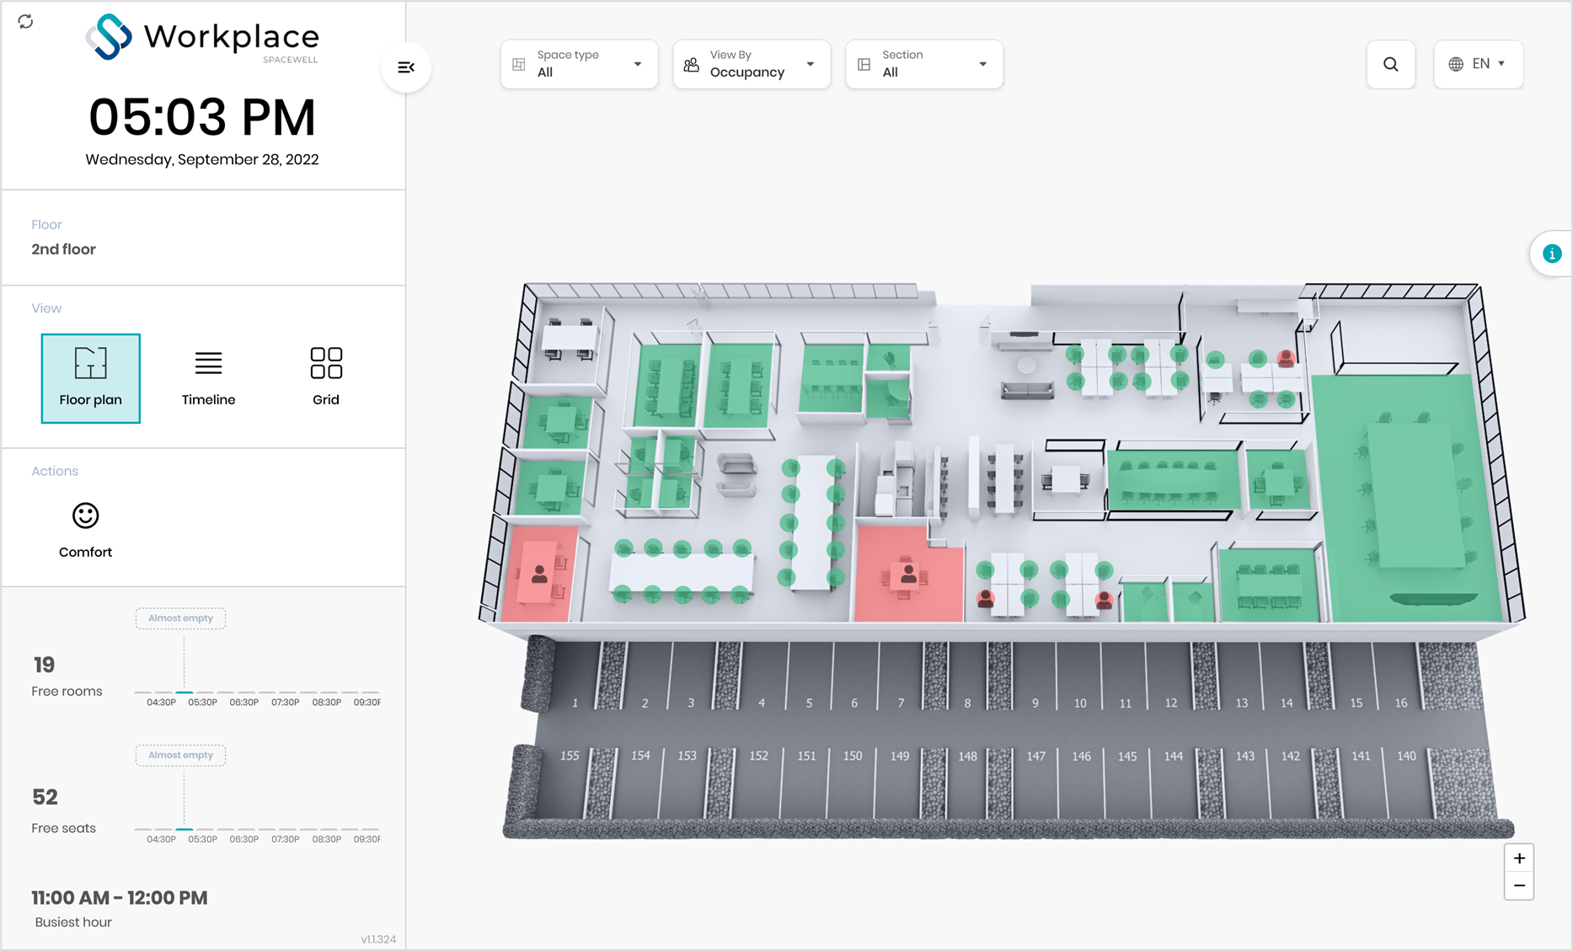Collapse the sidebar with the menu toggle icon

[406, 67]
